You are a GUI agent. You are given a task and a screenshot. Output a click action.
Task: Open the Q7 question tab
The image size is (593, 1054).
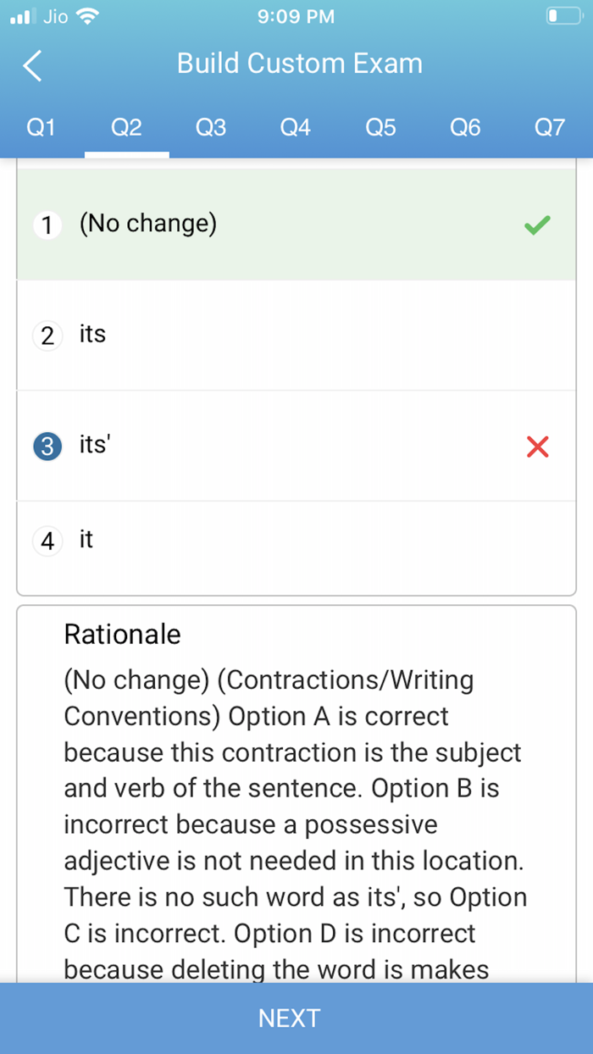(550, 128)
